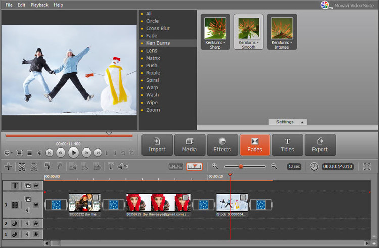Click the first transition block on track 3
Screen dimensions: 379x248
(56, 205)
